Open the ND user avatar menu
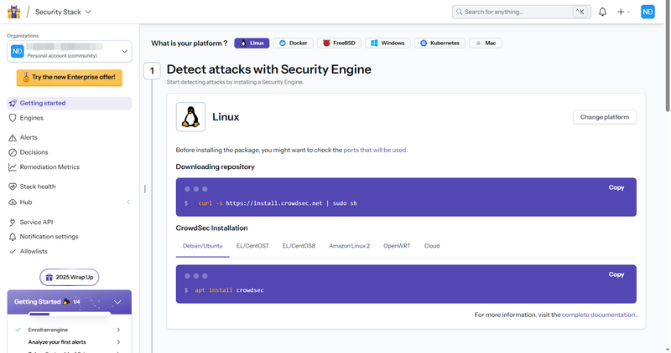This screenshot has height=353, width=671. click(x=648, y=12)
